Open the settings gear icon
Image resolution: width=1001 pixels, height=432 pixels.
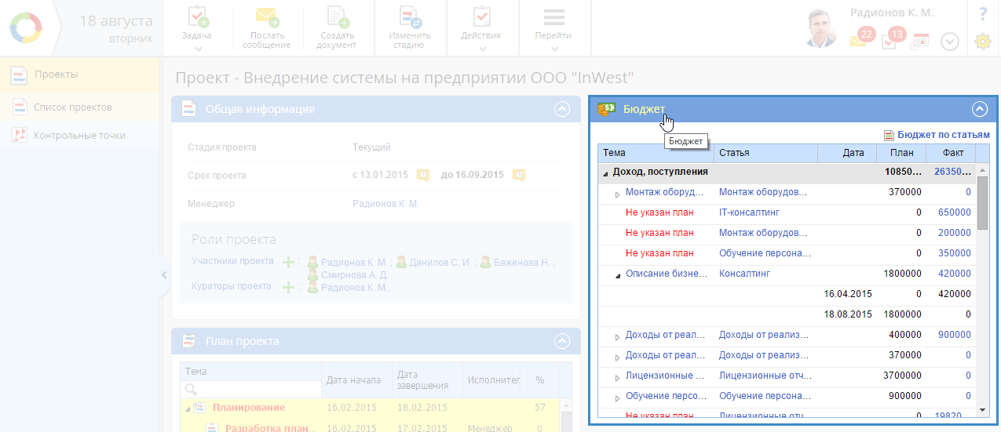click(x=982, y=42)
